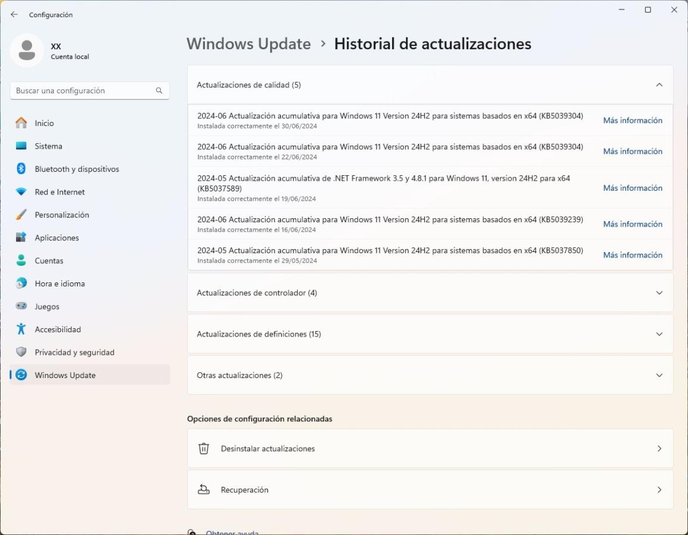
Task: Click the Sistema monitor icon
Action: coord(21,146)
